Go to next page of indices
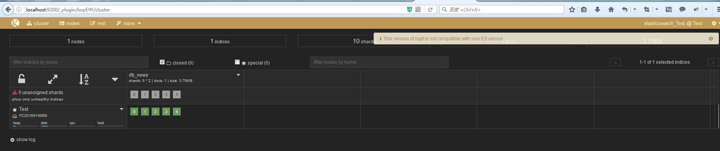This screenshot has width=720, height=151. pos(713,62)
